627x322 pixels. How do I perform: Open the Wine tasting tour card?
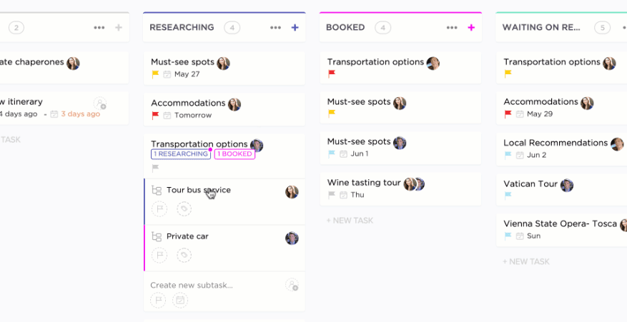364,183
